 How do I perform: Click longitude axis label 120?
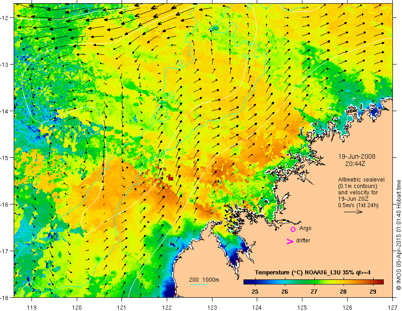coord(77,307)
